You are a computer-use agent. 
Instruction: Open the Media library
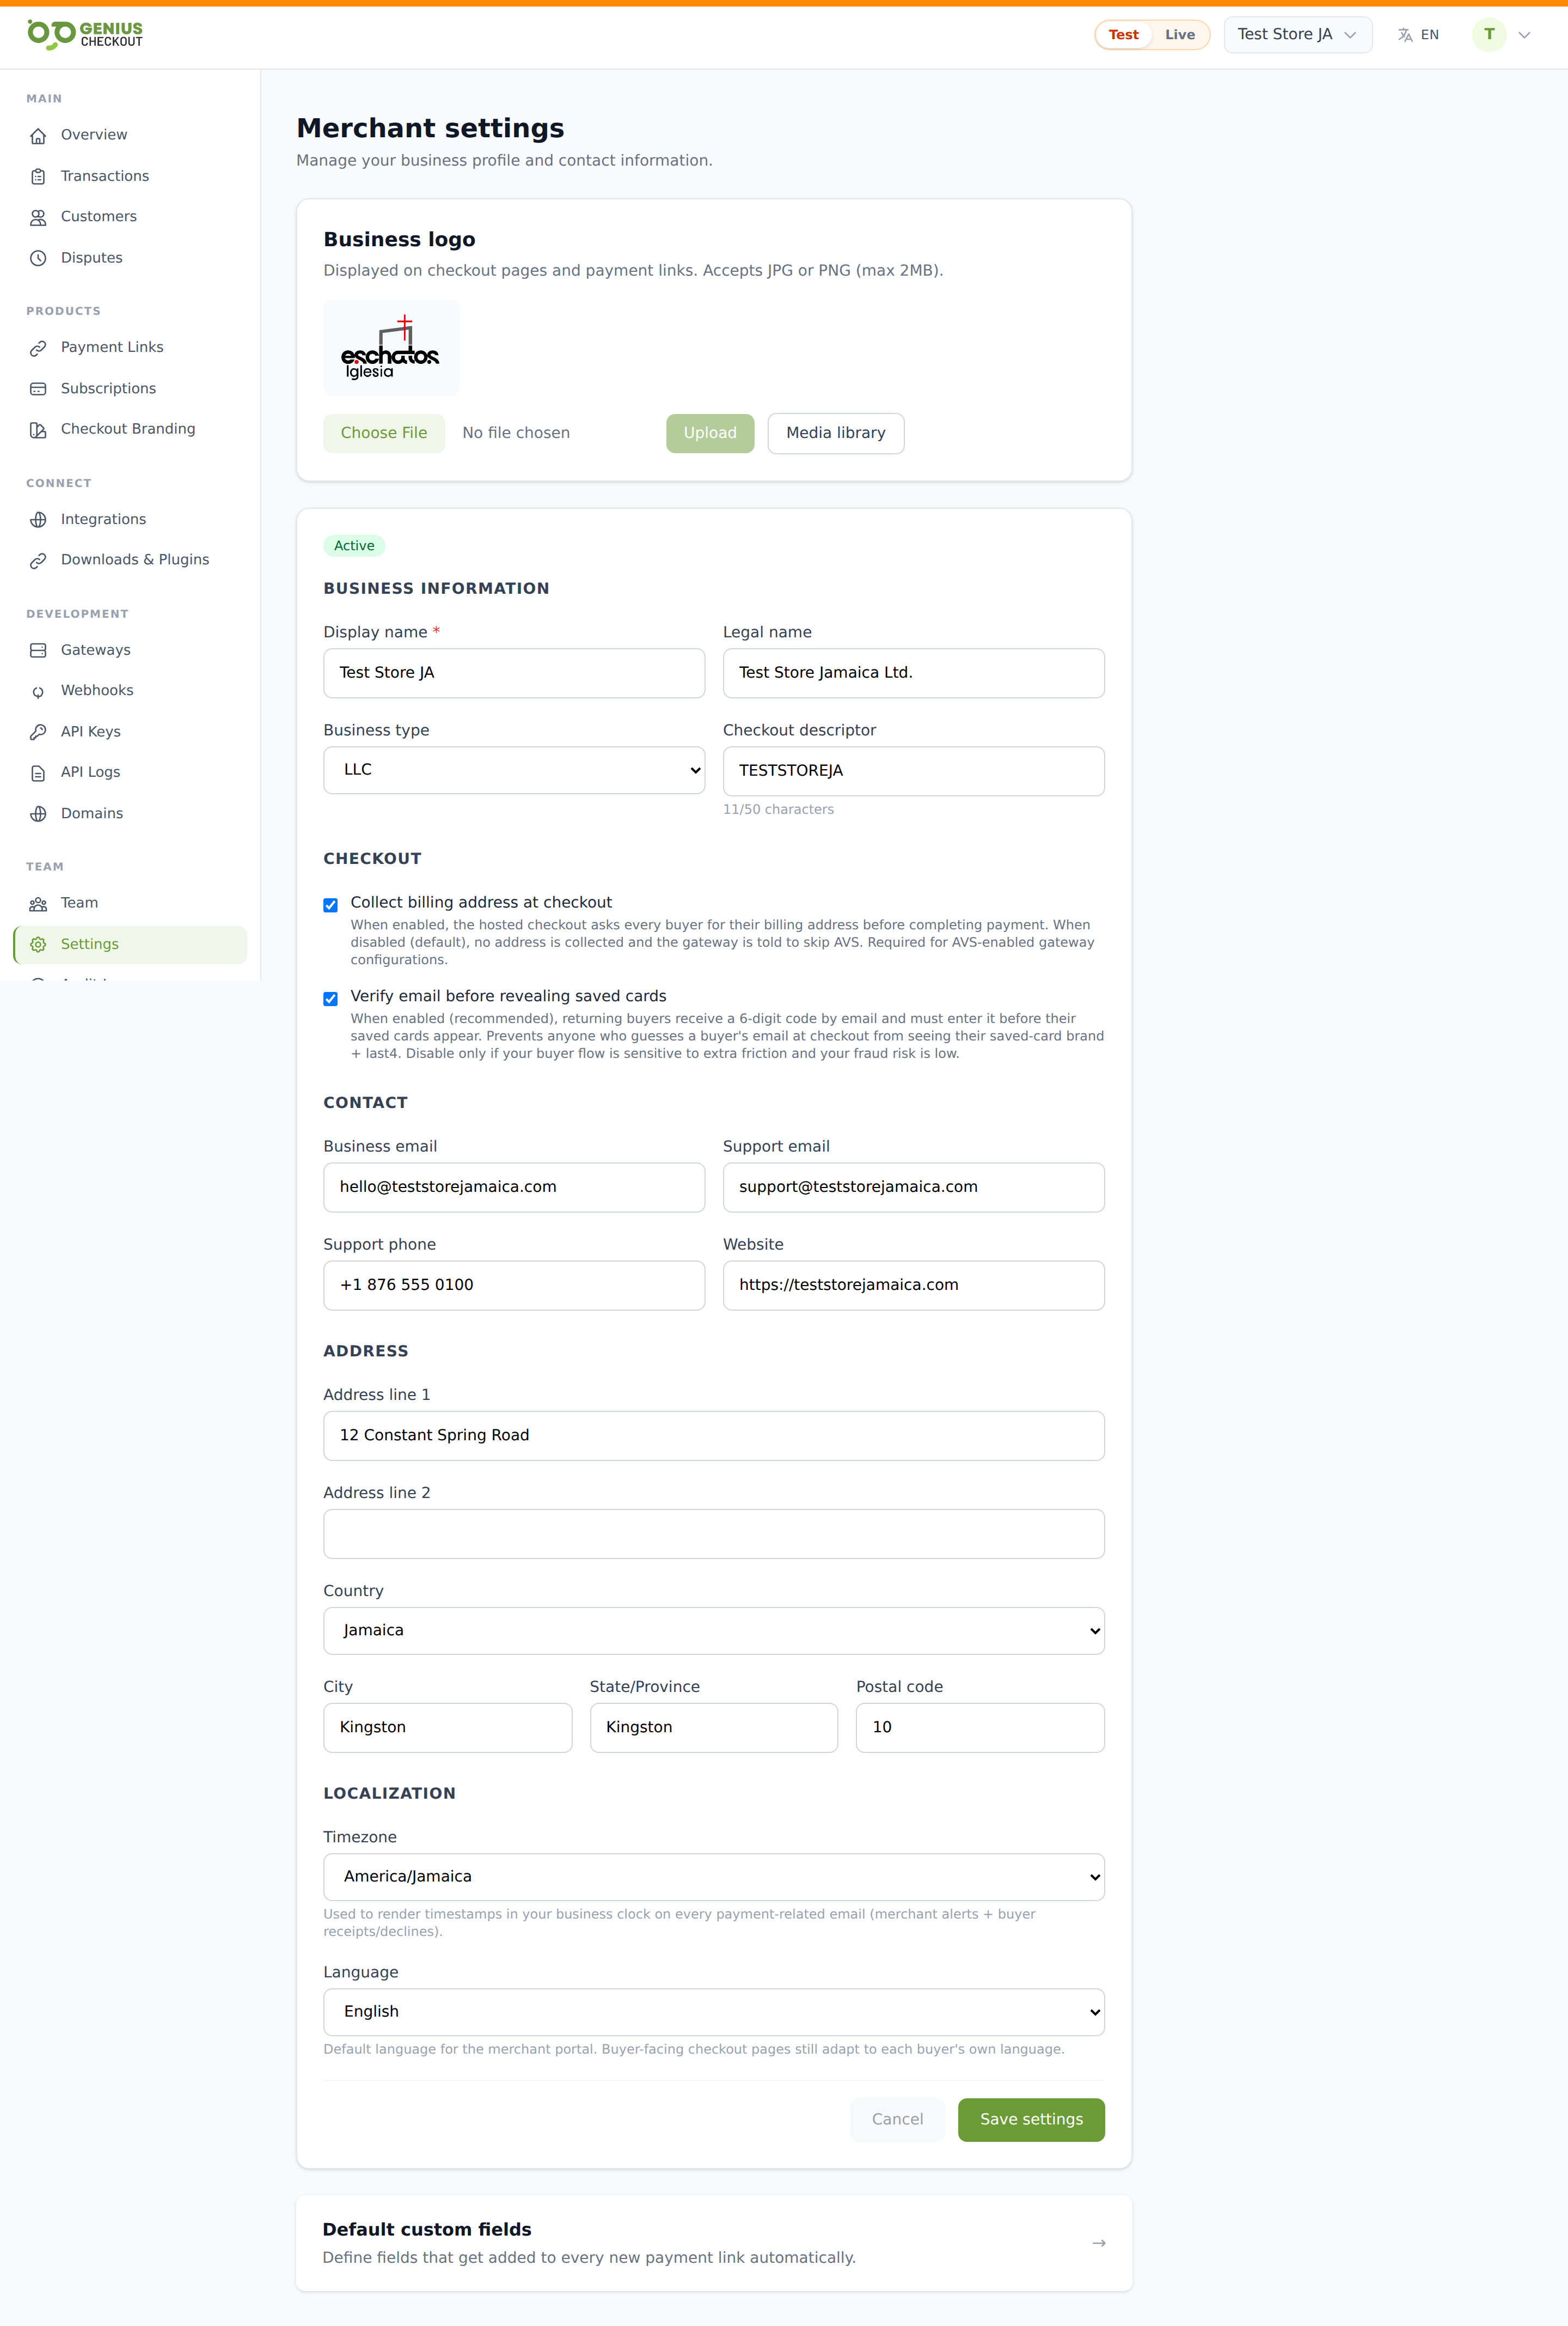tap(835, 433)
